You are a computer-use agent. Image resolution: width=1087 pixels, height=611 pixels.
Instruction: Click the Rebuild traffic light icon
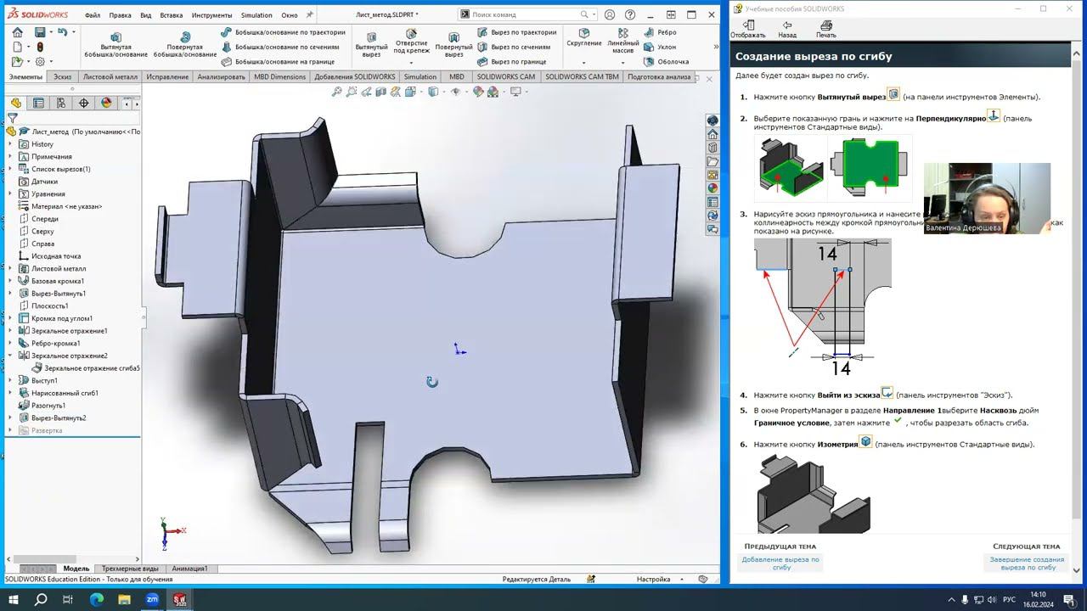(40, 47)
